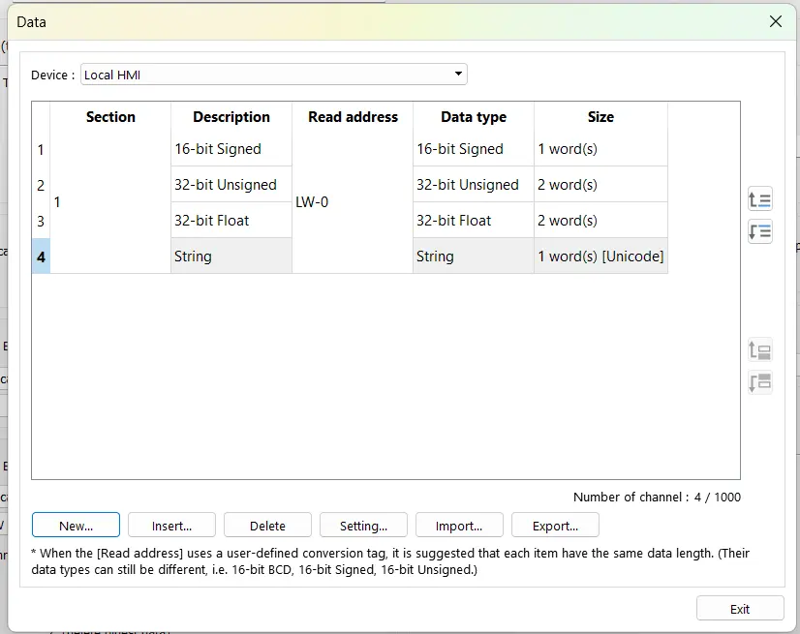The image size is (800, 634).
Task: Click the LW-0 read address cell
Action: (x=313, y=203)
